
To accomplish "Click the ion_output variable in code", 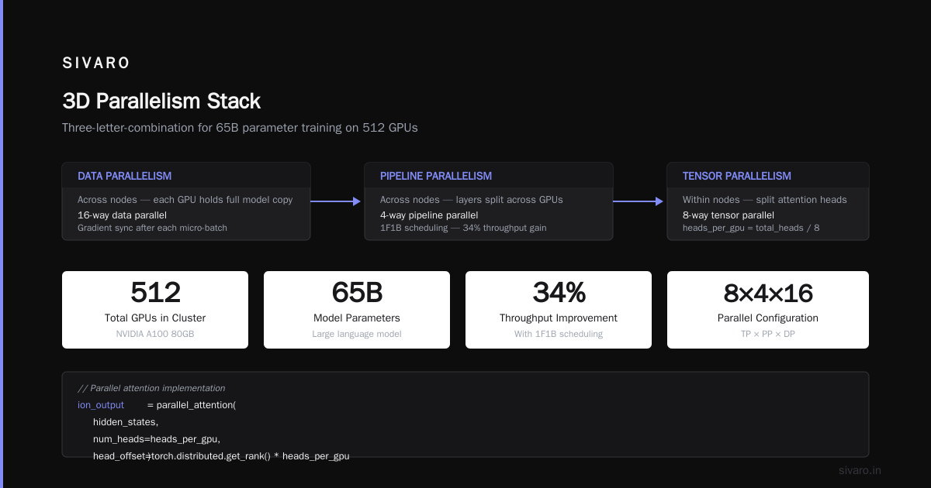I will 101,405.
